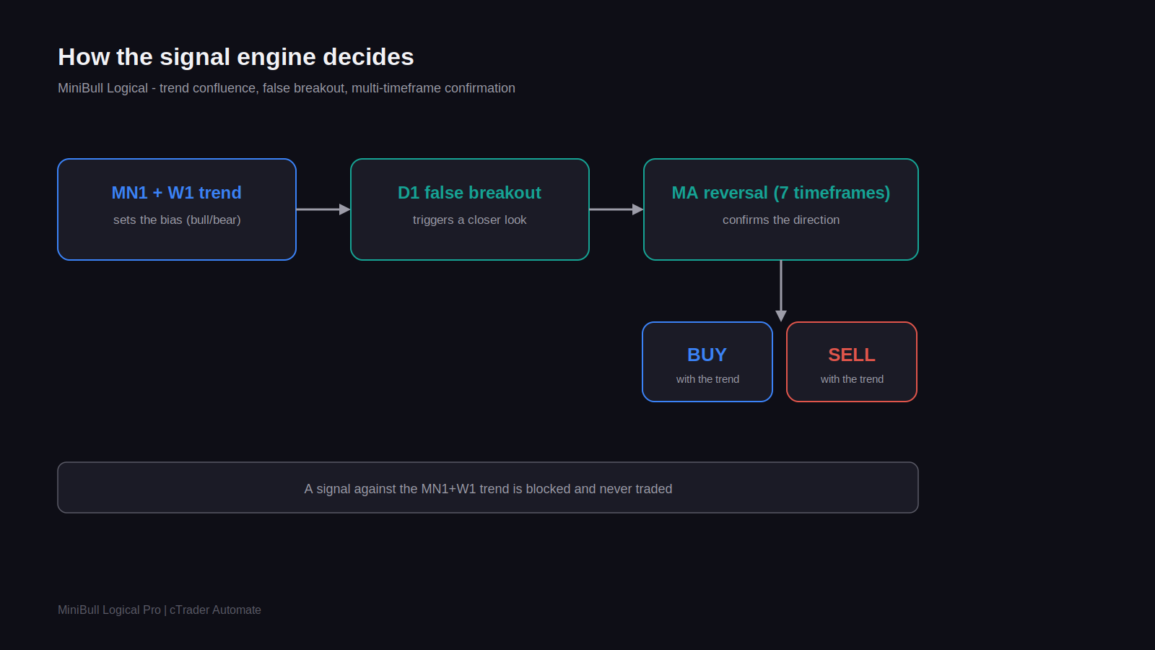The height and width of the screenshot is (650, 1155).
Task: Click the SELL with the trend box
Action: pos(852,362)
